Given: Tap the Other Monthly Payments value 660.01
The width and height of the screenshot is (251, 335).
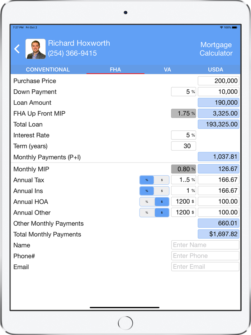Looking at the screenshot, I should (x=218, y=223).
